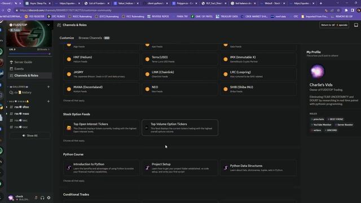Click YouTube Member role tag
This screenshot has width=361, height=203.
coord(321,125)
